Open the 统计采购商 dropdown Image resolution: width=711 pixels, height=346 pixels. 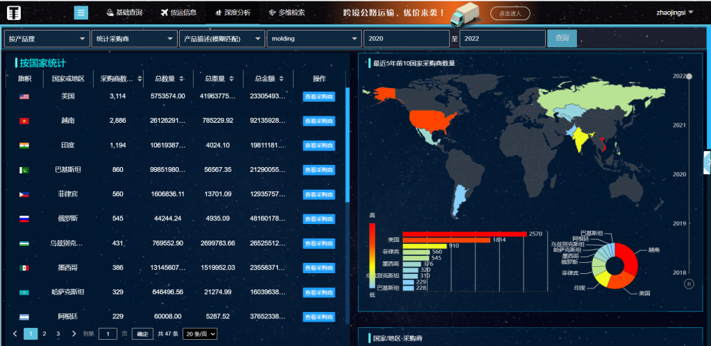[134, 39]
